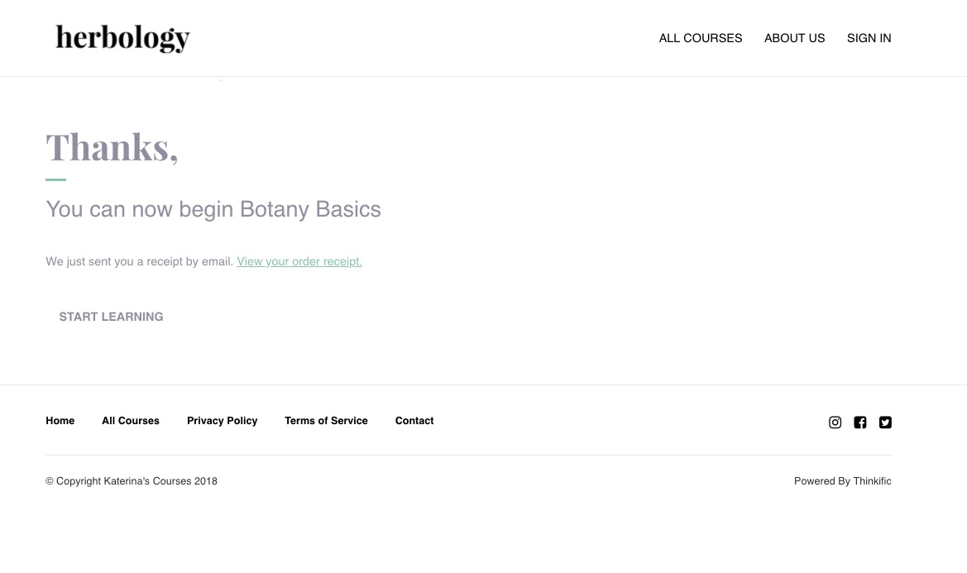Click the herbology logo

pyautogui.click(x=122, y=38)
